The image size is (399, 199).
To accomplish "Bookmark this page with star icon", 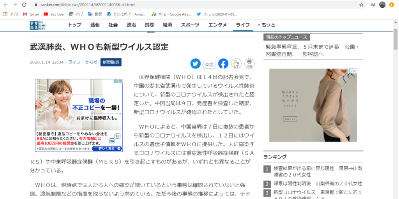I will pos(361,5).
